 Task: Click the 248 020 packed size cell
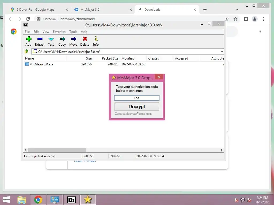(113, 64)
